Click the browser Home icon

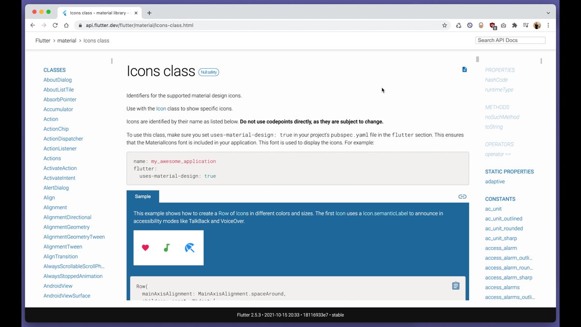[x=66, y=25]
